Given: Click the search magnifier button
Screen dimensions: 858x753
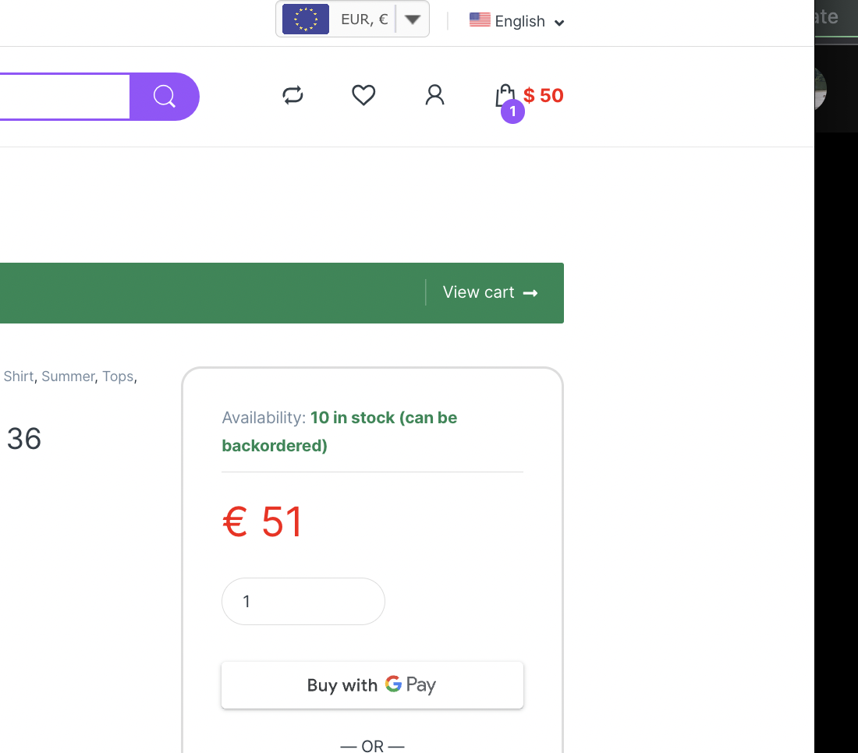Looking at the screenshot, I should [x=165, y=97].
